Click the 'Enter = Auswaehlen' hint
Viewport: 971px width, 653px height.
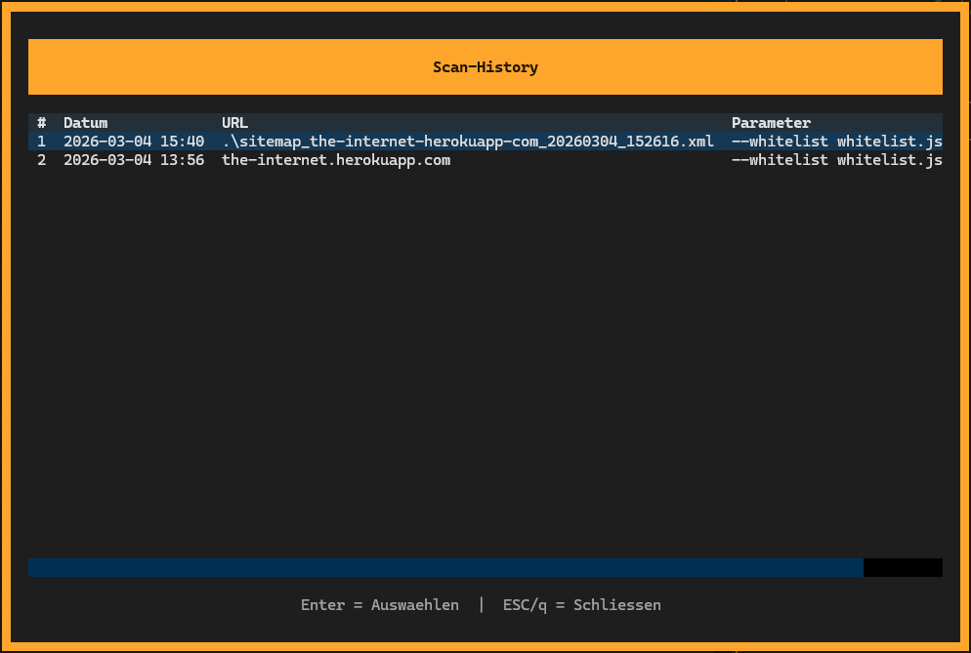380,605
